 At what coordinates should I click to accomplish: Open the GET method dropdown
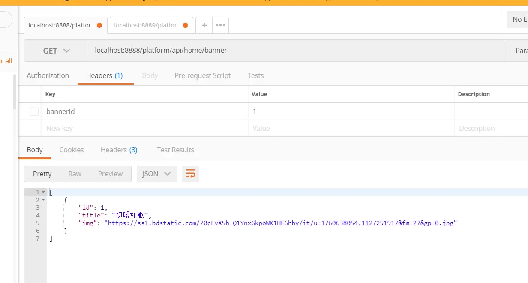tap(57, 51)
